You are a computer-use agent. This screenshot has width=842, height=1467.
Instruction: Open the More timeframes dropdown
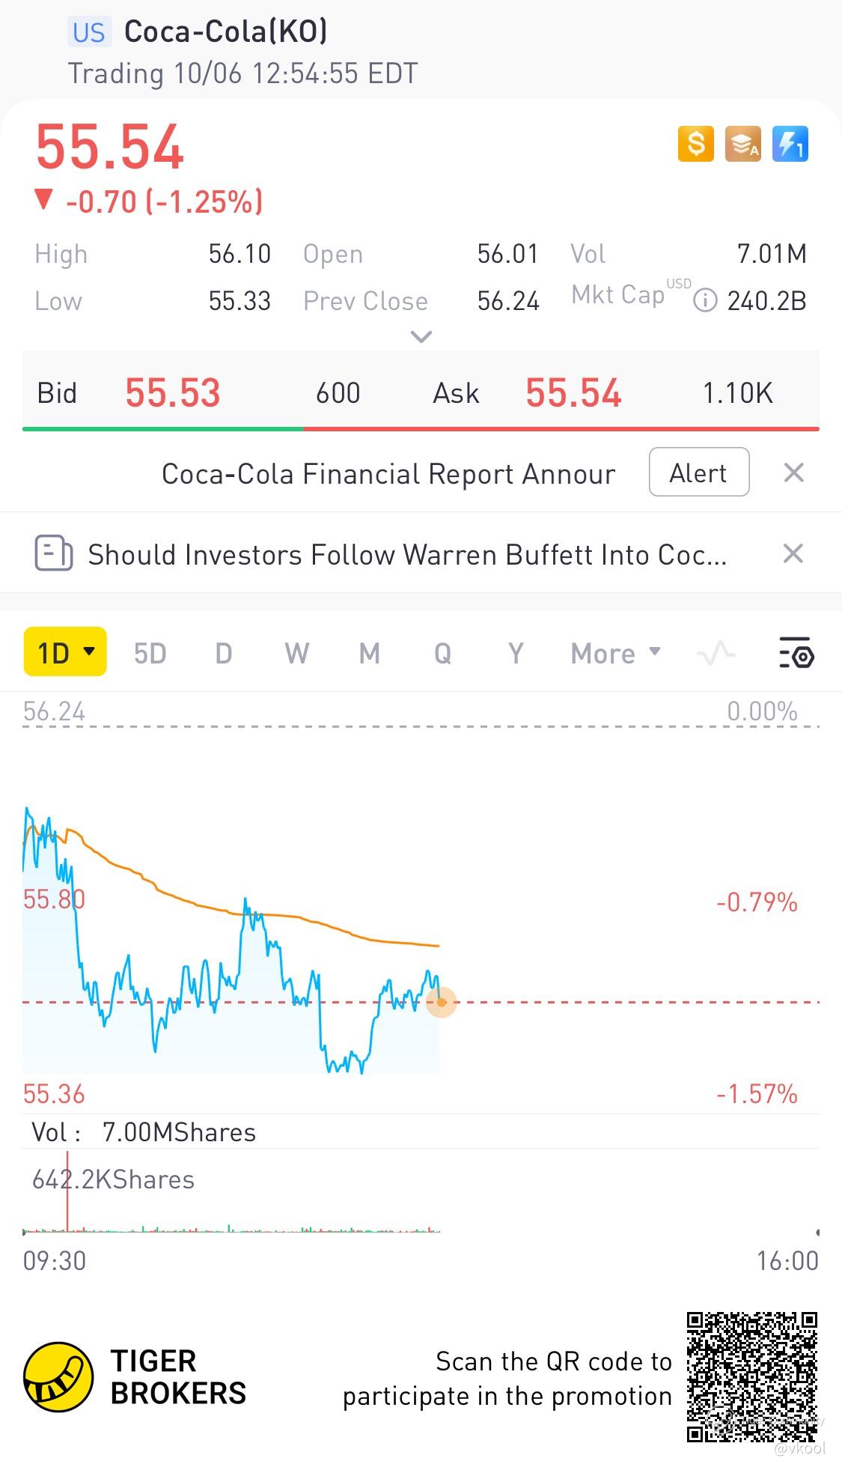click(615, 653)
